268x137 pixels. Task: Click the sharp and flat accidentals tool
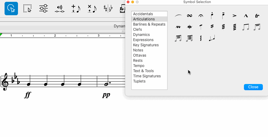[108, 9]
